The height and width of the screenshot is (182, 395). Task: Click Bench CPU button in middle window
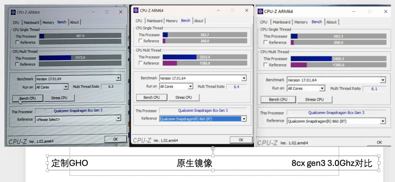point(152,97)
